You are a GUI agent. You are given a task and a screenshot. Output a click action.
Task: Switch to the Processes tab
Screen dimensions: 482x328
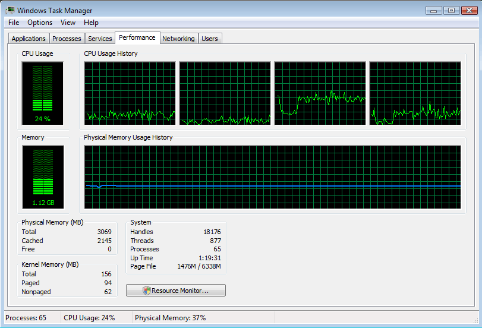click(x=67, y=39)
